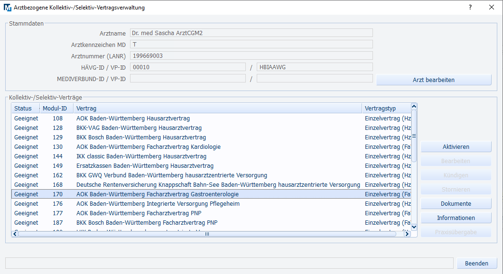This screenshot has width=503, height=274.
Task: Open the Dokumente button
Action: coord(456,204)
